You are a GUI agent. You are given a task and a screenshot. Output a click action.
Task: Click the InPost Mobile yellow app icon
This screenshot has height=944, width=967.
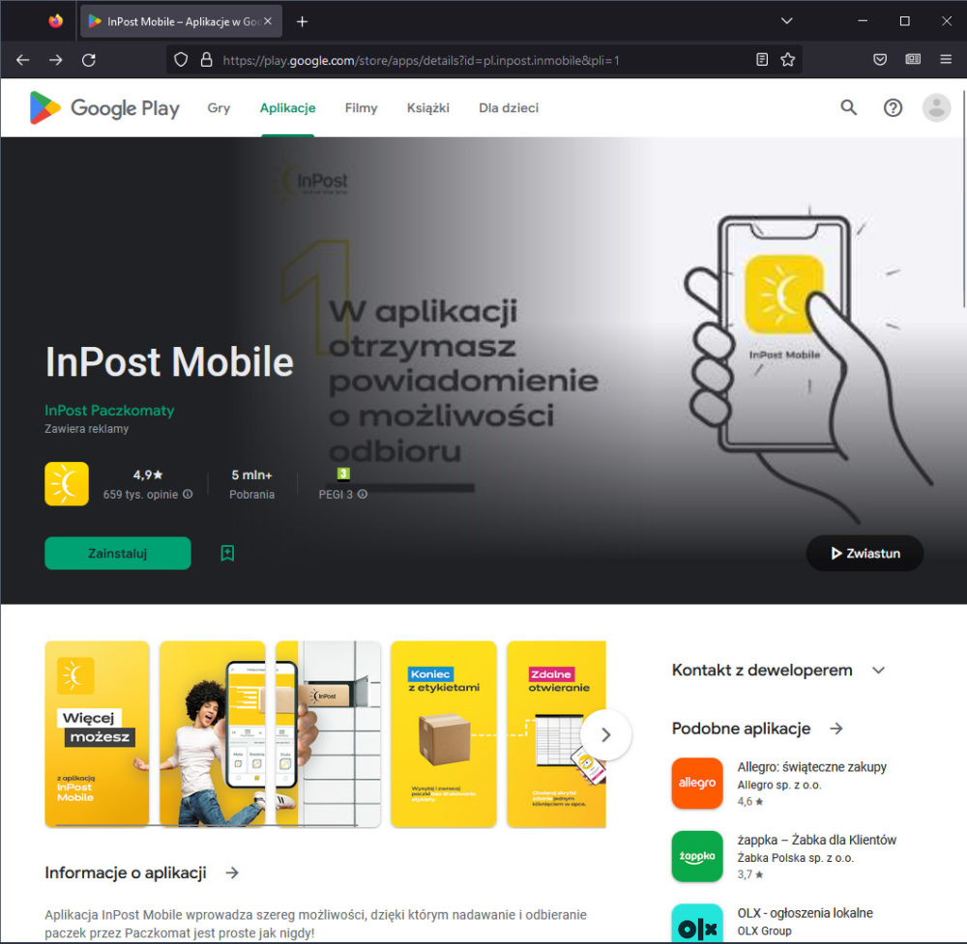[x=67, y=484]
